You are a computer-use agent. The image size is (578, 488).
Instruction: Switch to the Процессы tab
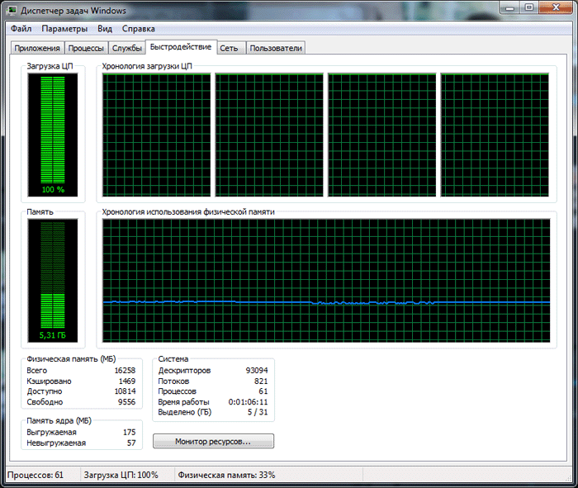click(86, 48)
